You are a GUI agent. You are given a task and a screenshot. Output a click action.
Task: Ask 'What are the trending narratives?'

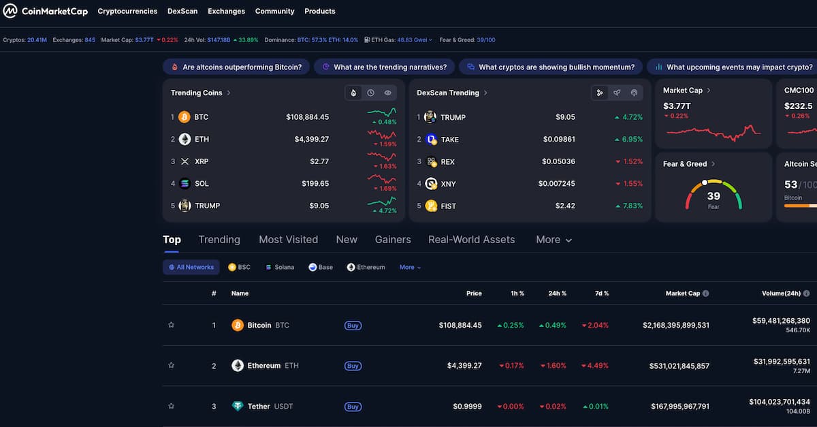[x=384, y=67]
